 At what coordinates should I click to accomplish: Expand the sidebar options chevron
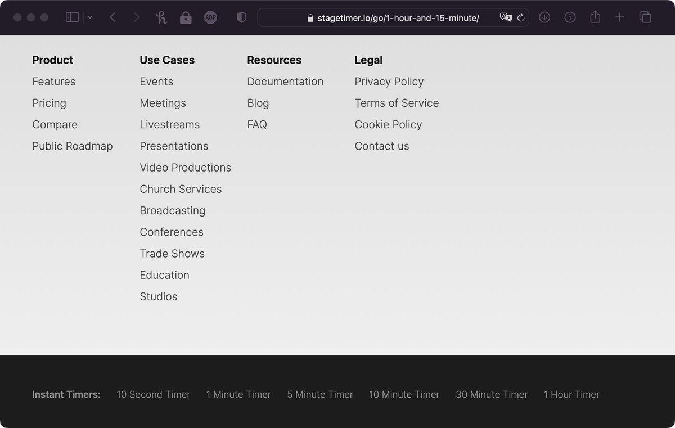point(90,17)
